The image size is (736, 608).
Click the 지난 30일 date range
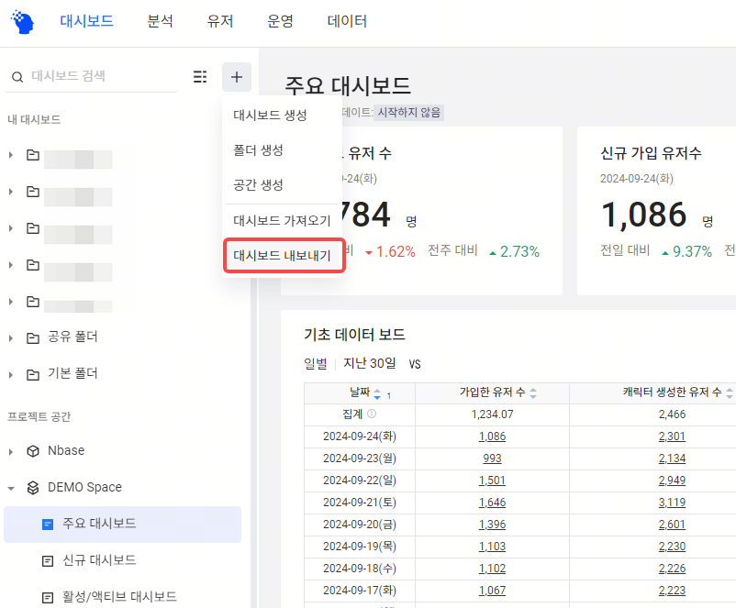[370, 363]
